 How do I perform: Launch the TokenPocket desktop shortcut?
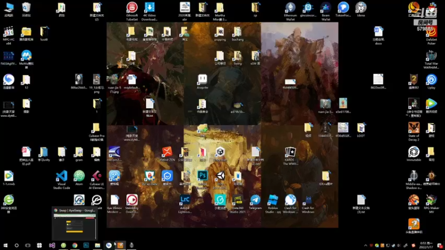tap(343, 9)
